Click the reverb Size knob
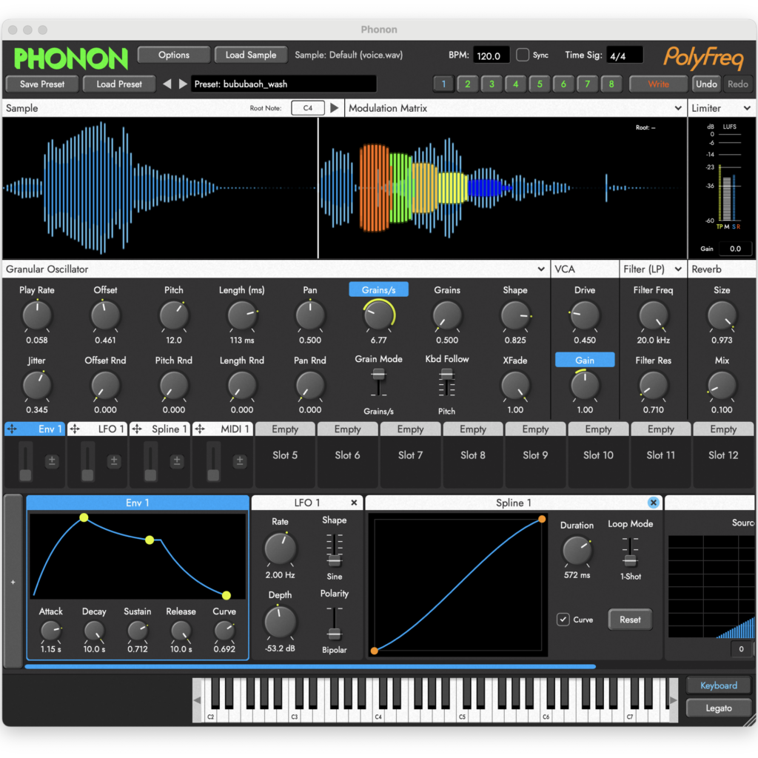758x758 pixels. tap(722, 315)
